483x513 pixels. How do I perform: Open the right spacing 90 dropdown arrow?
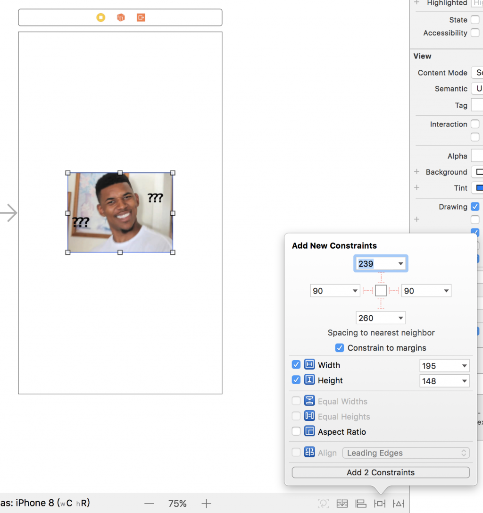(x=446, y=291)
